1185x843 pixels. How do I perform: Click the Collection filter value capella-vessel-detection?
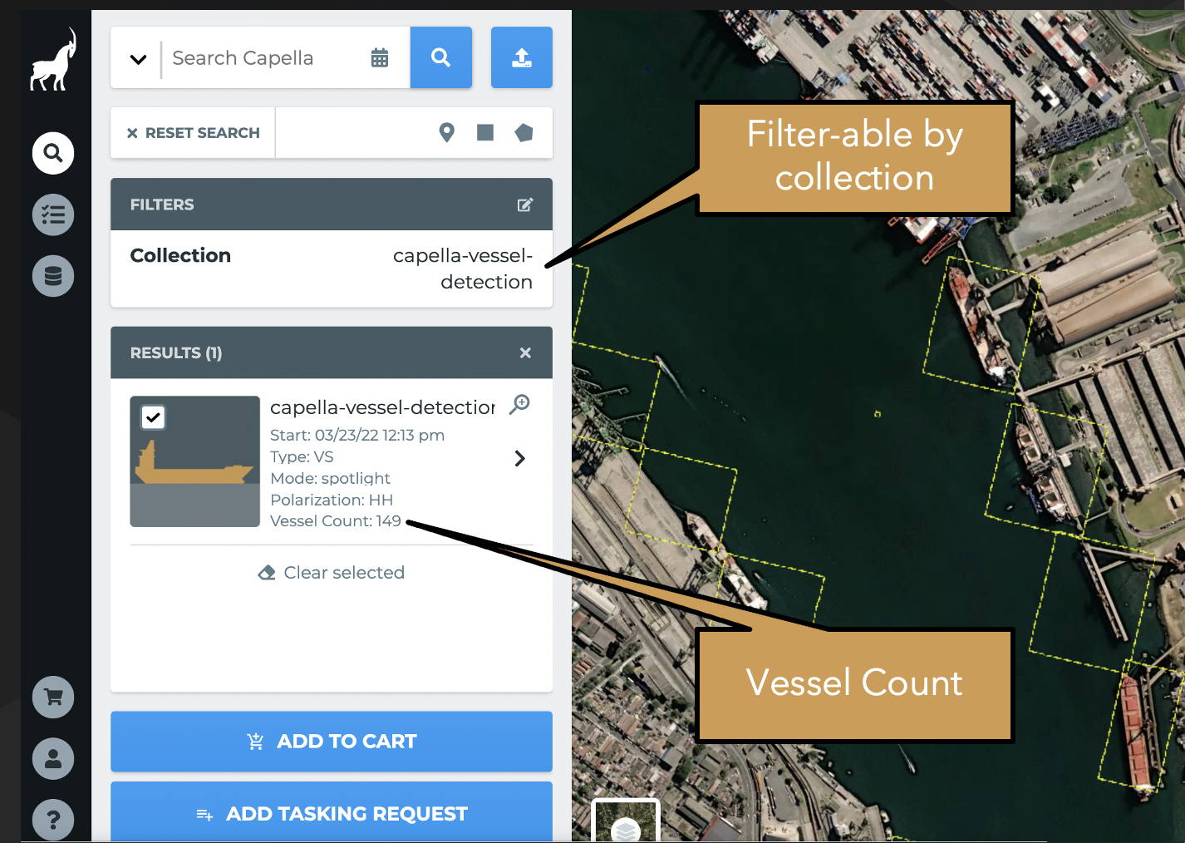tap(463, 269)
